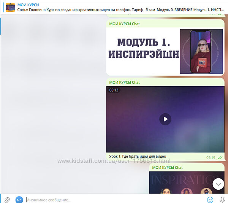
Task: Open phone mockup picture in Module 1 banner
Action: pyautogui.click(x=201, y=51)
